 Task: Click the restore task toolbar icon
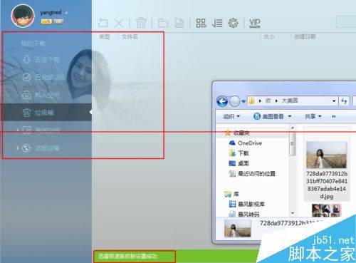103,23
